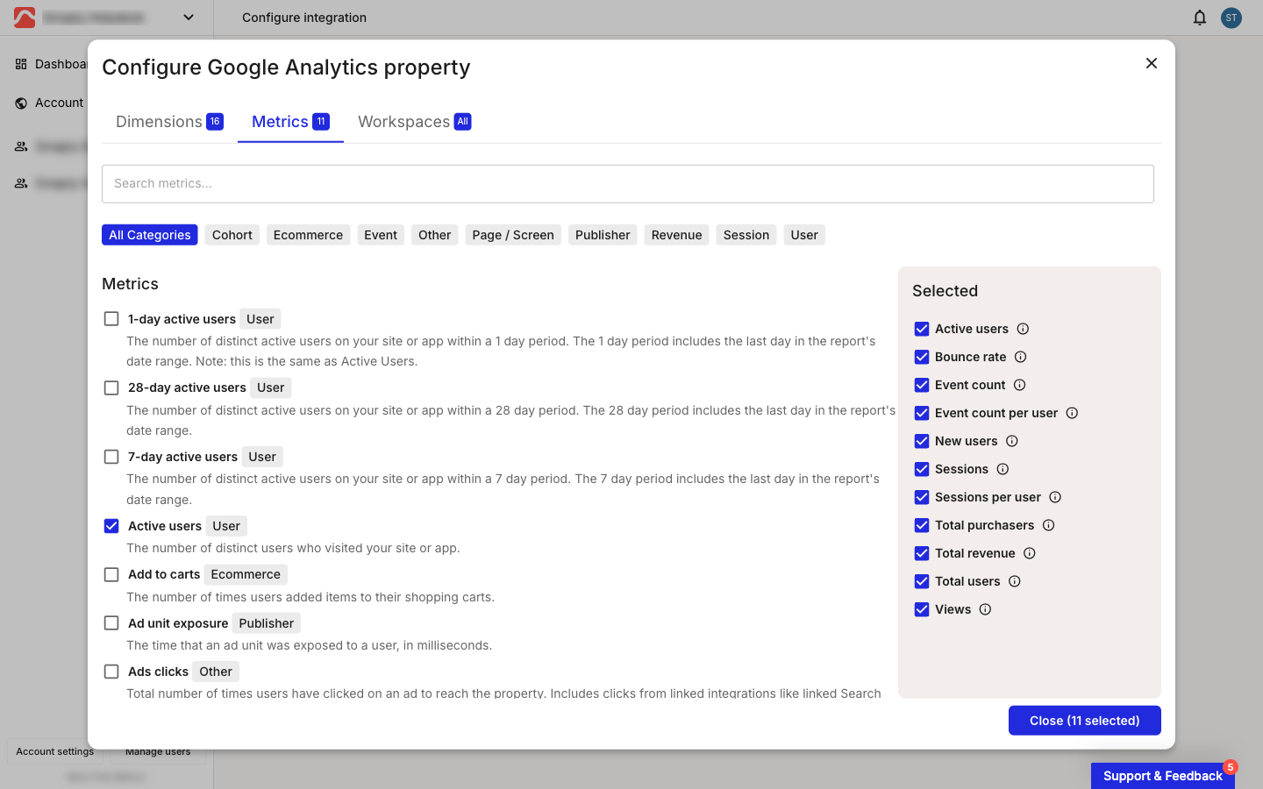Click the Publisher tag on Ad unit exposure
The image size is (1263, 789).
click(x=267, y=623)
